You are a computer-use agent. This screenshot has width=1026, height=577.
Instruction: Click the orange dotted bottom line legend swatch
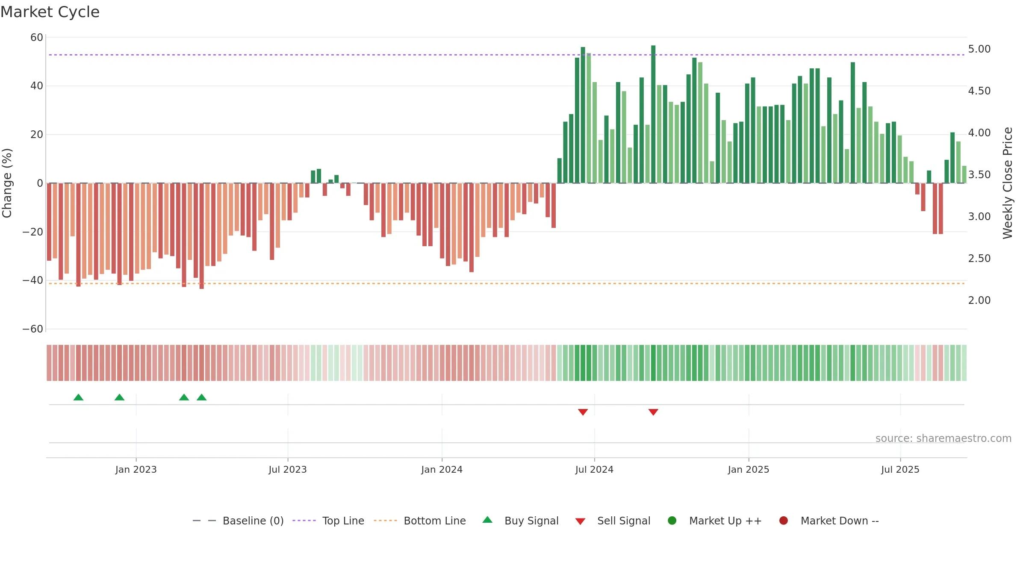pyautogui.click(x=385, y=521)
